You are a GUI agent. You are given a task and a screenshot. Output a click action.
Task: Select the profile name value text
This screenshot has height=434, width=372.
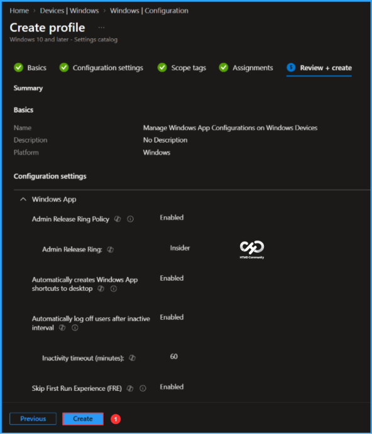[230, 128]
